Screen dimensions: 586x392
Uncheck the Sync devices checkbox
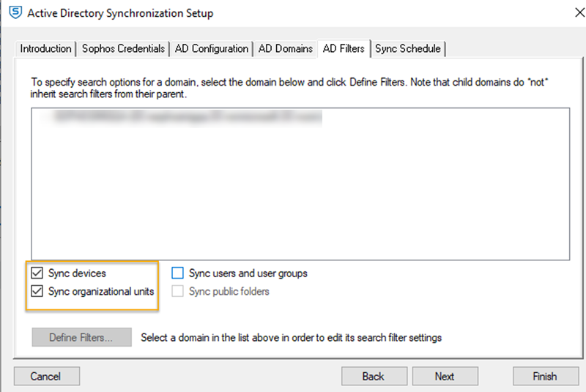(37, 274)
